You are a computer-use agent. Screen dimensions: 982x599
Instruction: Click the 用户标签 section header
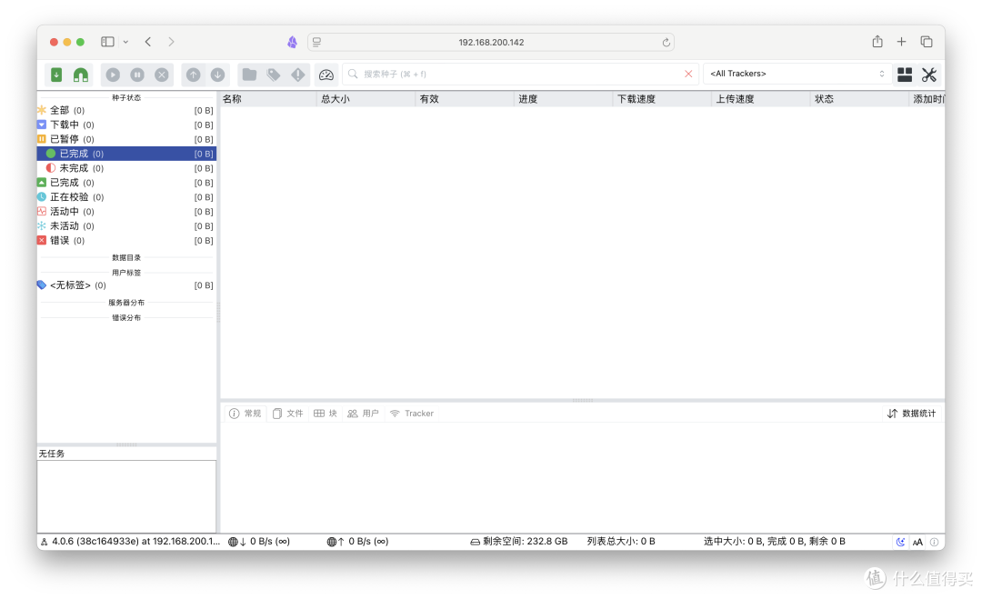[126, 273]
